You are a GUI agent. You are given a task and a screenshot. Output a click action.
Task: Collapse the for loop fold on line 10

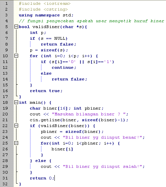[x=16, y=56]
